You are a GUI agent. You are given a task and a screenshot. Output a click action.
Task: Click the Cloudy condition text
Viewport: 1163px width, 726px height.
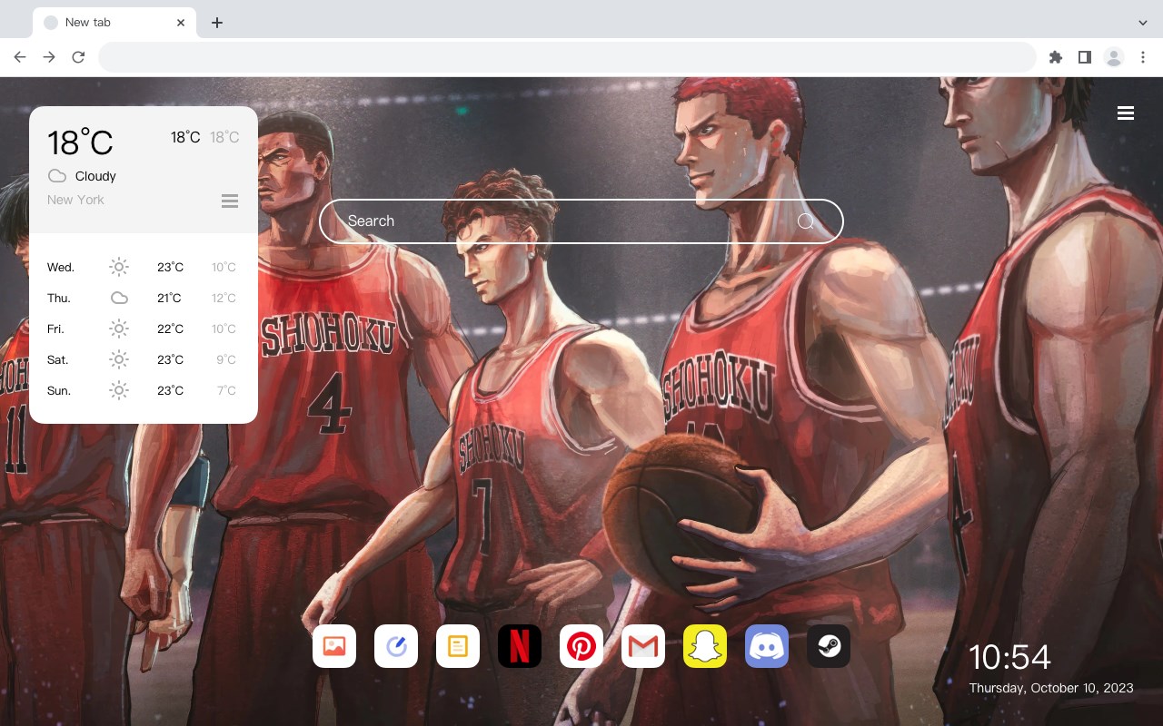click(95, 176)
